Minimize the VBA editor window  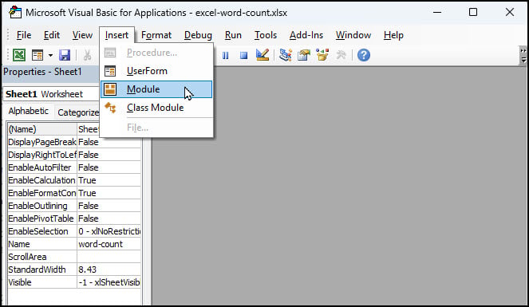pyautogui.click(x=437, y=13)
